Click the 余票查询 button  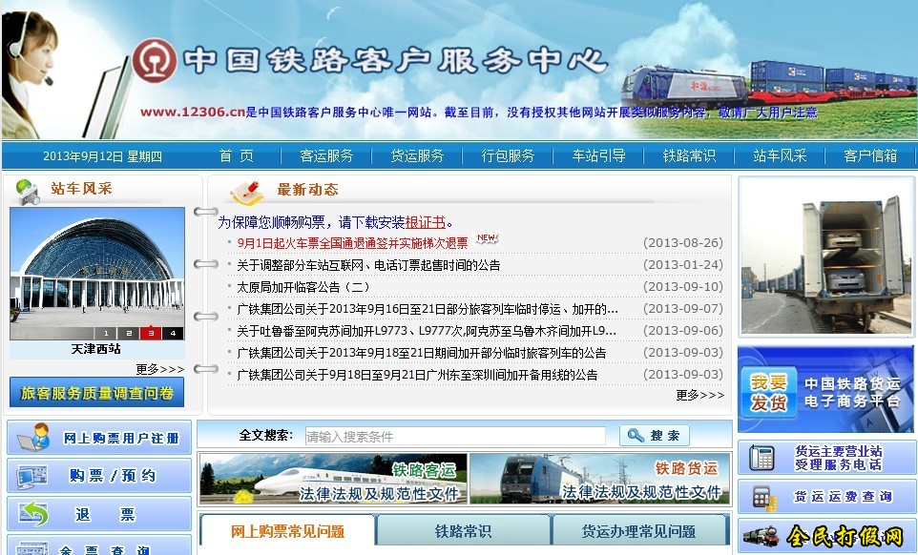point(99,545)
